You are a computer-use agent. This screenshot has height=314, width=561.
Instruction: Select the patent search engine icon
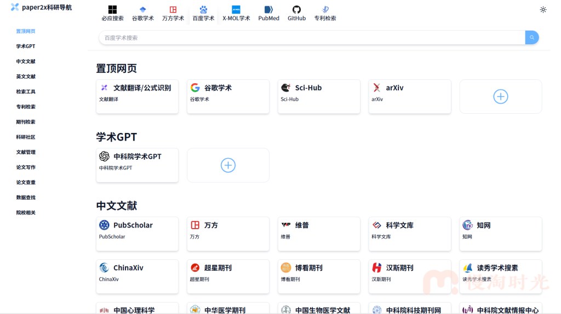[x=325, y=10]
